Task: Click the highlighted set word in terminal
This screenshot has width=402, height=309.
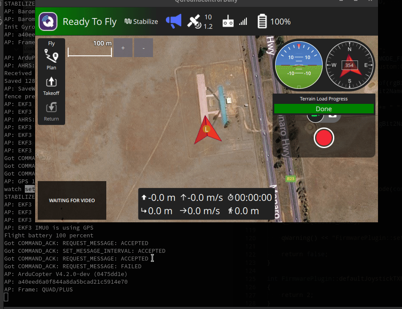Action: click(30, 189)
